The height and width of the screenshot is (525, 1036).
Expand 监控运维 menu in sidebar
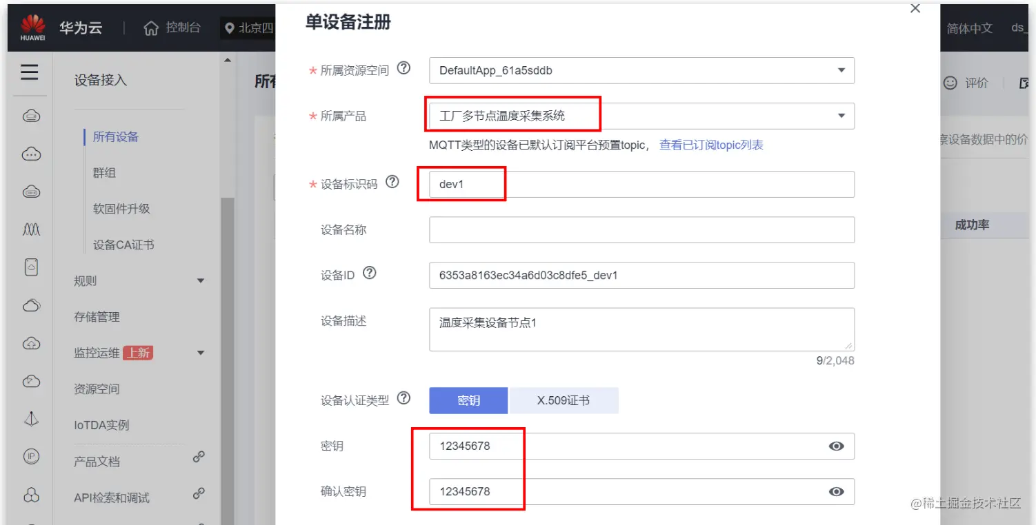click(x=201, y=353)
